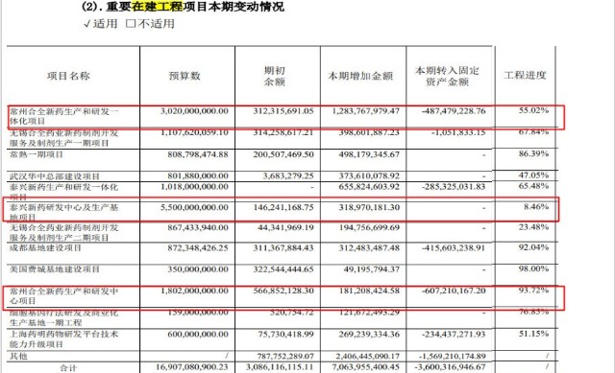Screen dimensions: 615x373
Task: Click budget value 1,018,000,000.00
Action: [x=194, y=187]
